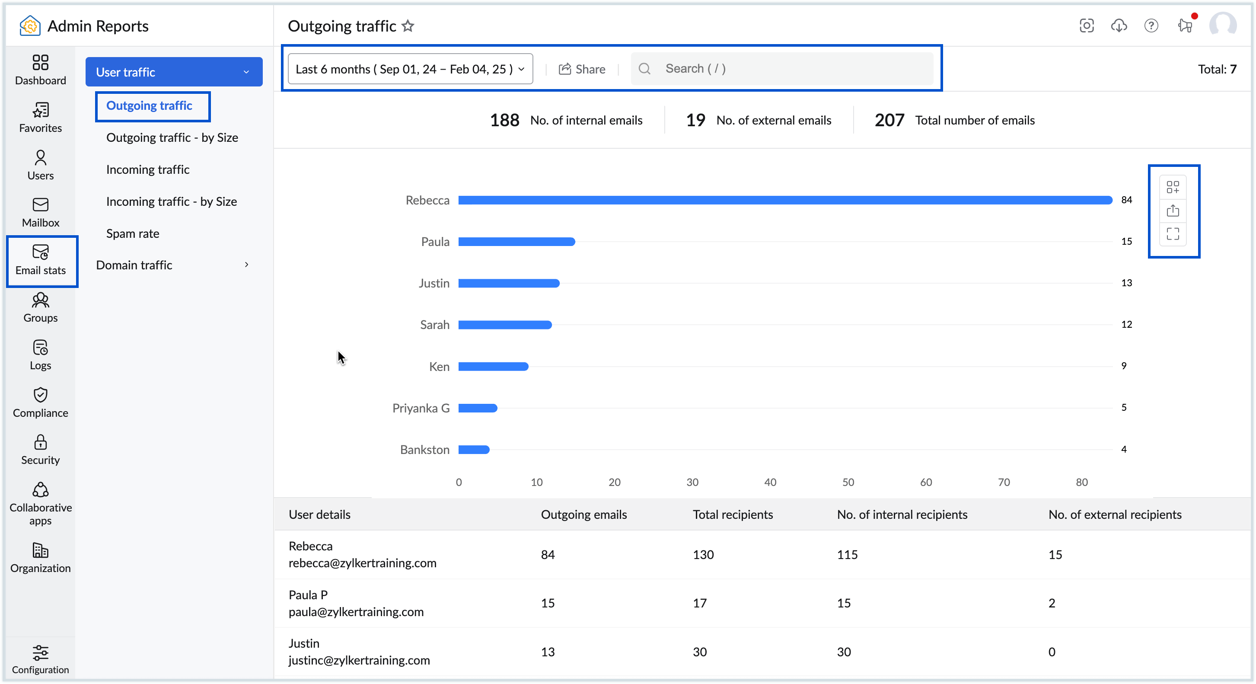This screenshot has height=684, width=1256.
Task: Select the Incoming traffic report
Action: pos(147,169)
